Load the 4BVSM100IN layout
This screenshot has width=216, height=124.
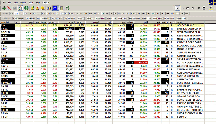(x=134, y=18)
